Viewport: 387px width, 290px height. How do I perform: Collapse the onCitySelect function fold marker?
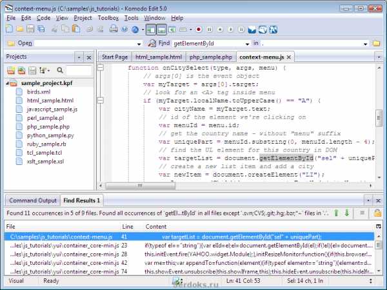[101, 67]
